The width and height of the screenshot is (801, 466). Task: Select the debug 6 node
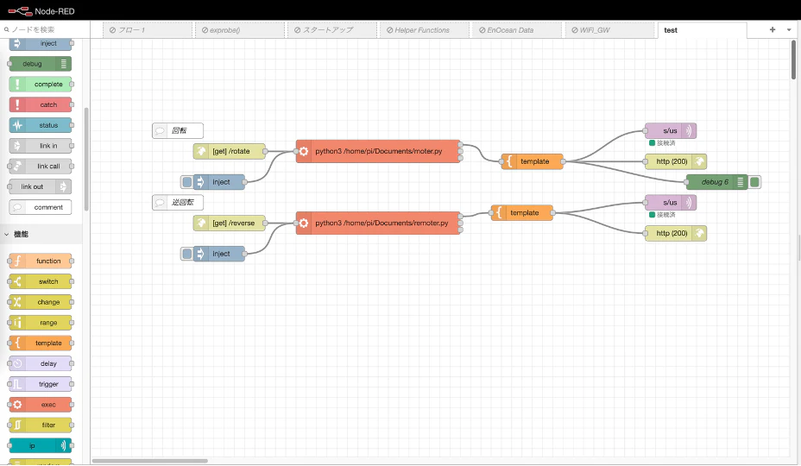(x=716, y=182)
